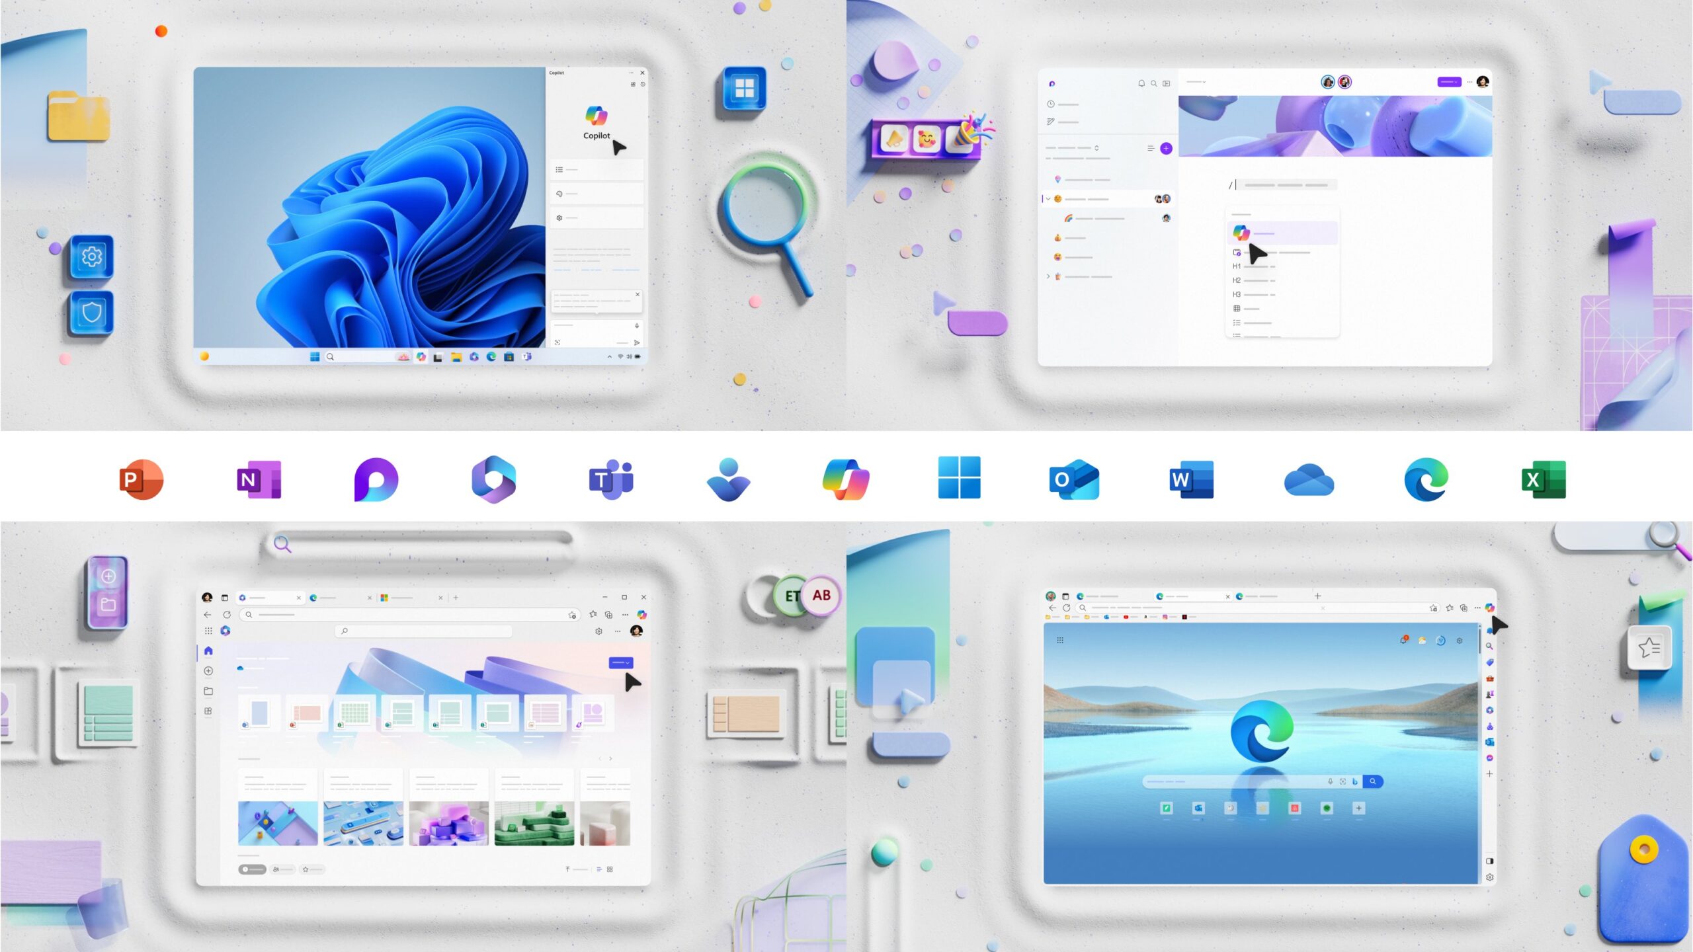Open the ellipsis menu in Edge's toolbar
This screenshot has width=1693, height=952.
(1477, 608)
